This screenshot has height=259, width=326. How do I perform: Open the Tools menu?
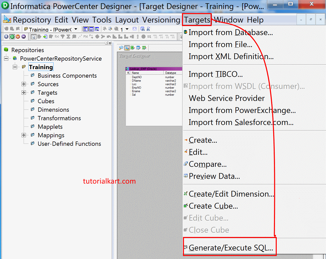click(102, 20)
